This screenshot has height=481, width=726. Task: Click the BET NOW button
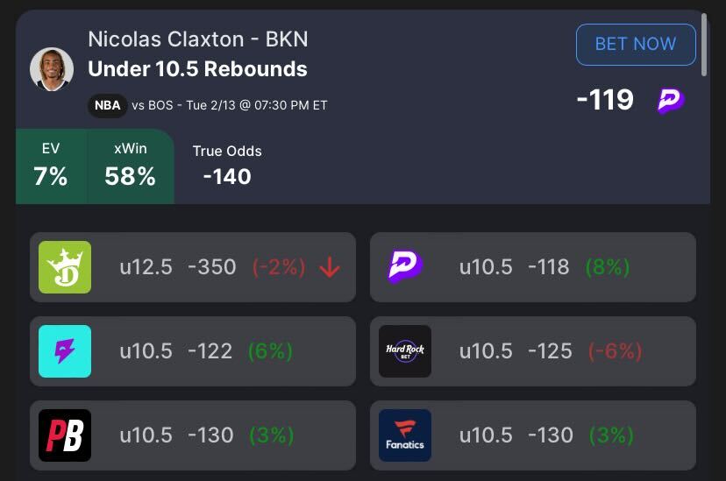click(x=636, y=44)
